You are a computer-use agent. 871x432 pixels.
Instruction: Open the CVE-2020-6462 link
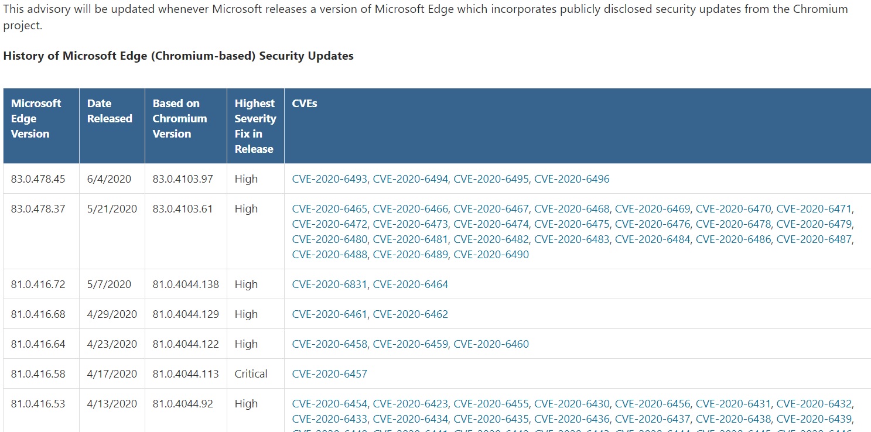(x=411, y=314)
